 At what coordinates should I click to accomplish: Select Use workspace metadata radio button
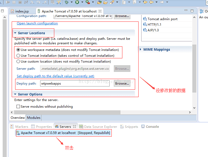(x=18, y=50)
